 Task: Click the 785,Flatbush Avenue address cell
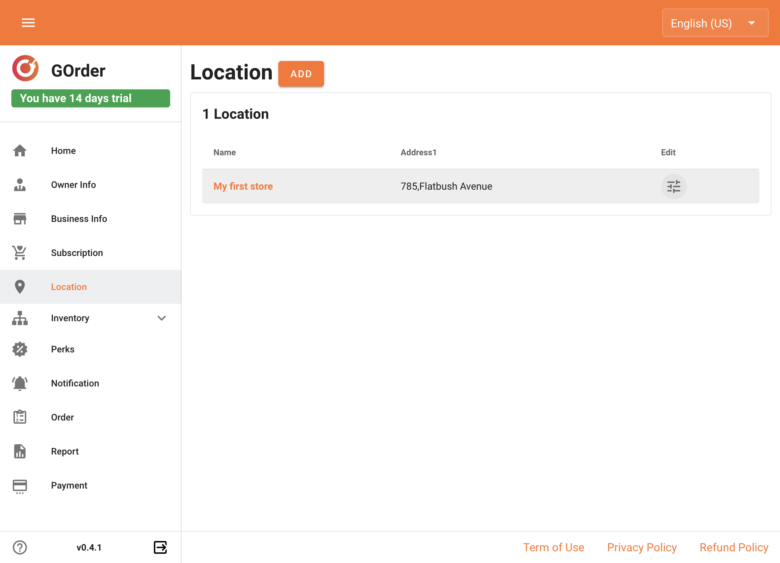click(446, 186)
